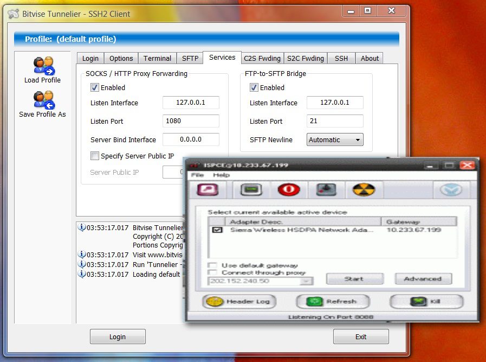Check Use default gateway in ISPCE

pos(212,265)
